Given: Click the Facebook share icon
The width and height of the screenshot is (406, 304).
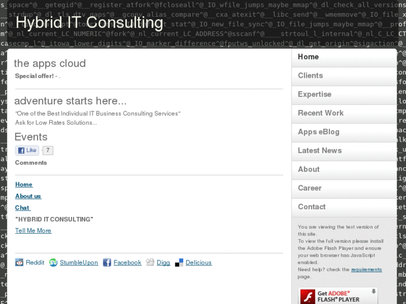Looking at the screenshot, I should click(x=107, y=263).
